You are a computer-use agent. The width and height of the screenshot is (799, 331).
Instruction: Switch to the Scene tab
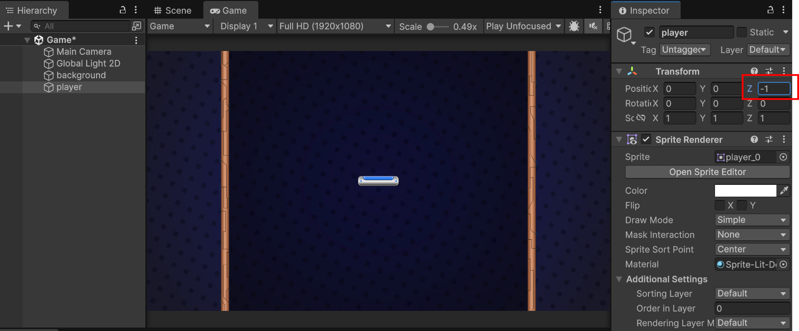click(172, 10)
